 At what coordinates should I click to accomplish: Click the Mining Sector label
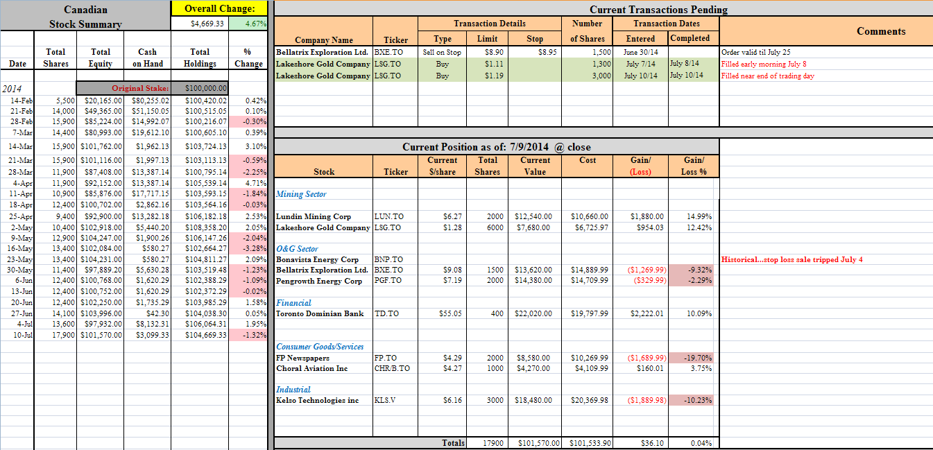pyautogui.click(x=301, y=194)
